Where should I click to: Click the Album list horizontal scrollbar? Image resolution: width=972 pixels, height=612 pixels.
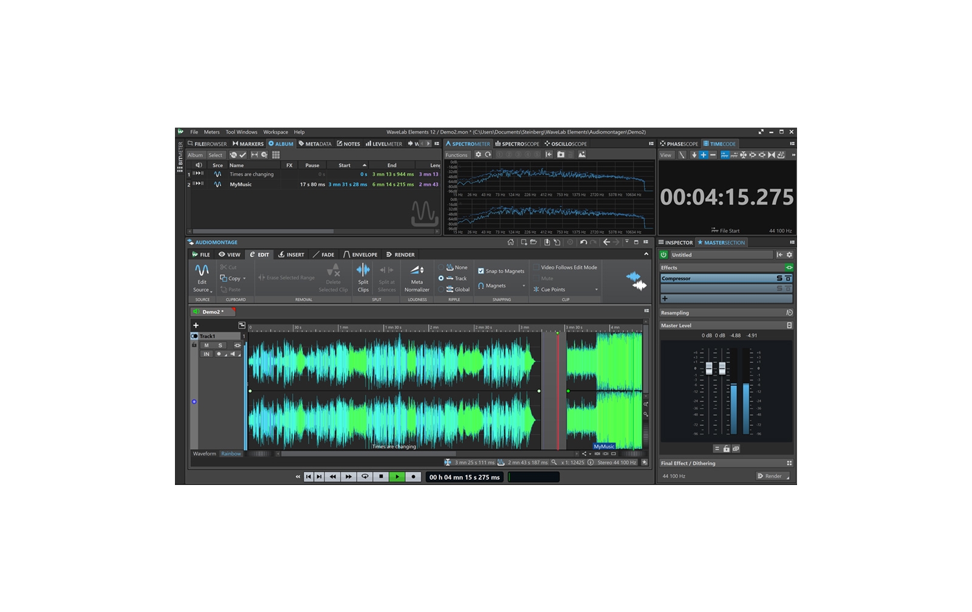(263, 232)
